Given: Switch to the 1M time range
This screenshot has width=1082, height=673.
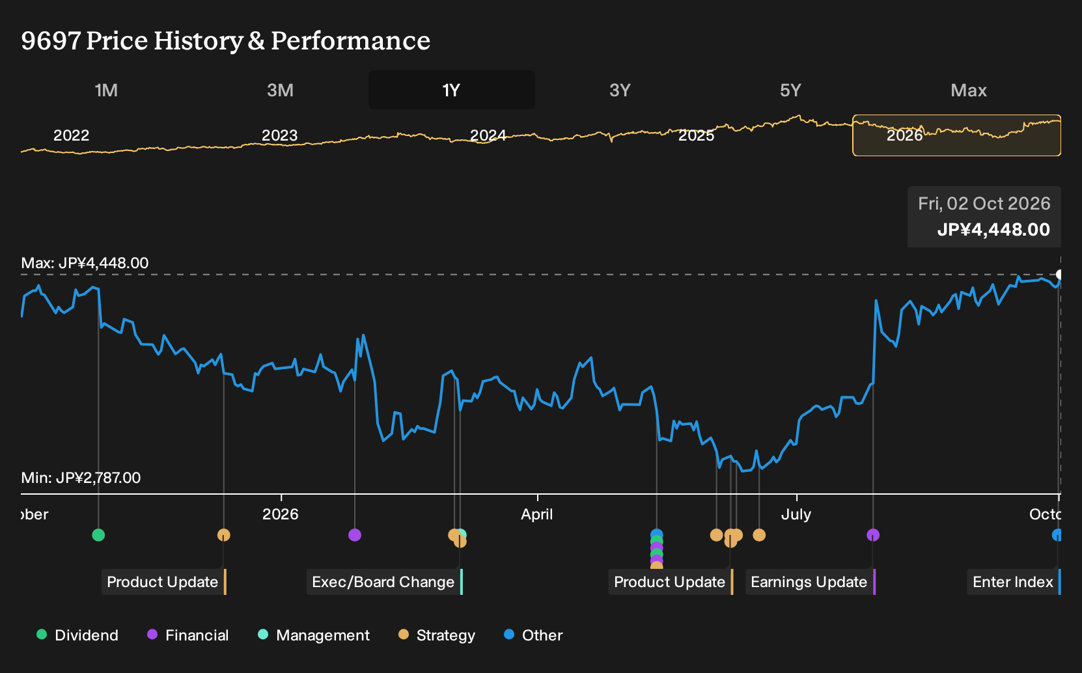Looking at the screenshot, I should 106,90.
